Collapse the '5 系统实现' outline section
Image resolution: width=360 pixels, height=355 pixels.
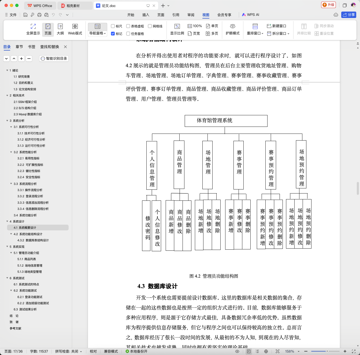pyautogui.click(x=7, y=246)
